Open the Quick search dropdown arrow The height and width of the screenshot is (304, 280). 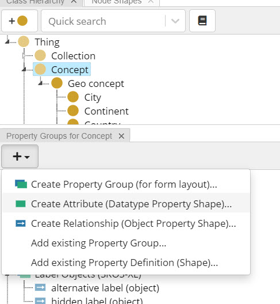coord(175,21)
